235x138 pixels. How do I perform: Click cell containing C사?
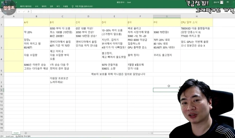[x=88, y=22]
